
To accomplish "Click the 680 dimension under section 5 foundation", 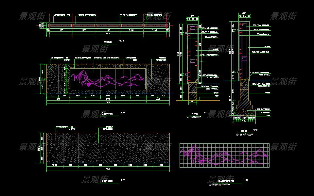I will coord(244,121).
